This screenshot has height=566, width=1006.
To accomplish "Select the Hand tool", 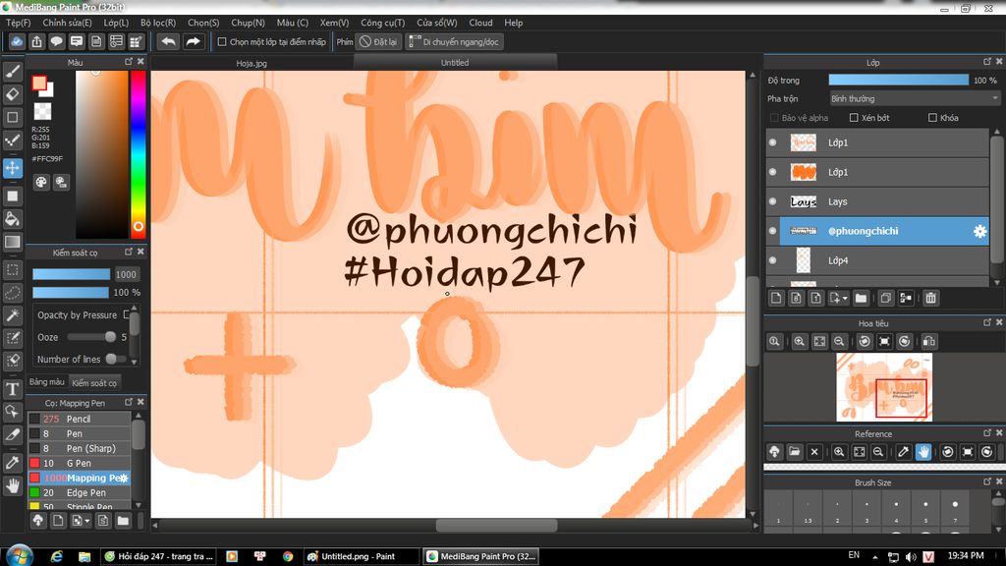I will pyautogui.click(x=12, y=486).
